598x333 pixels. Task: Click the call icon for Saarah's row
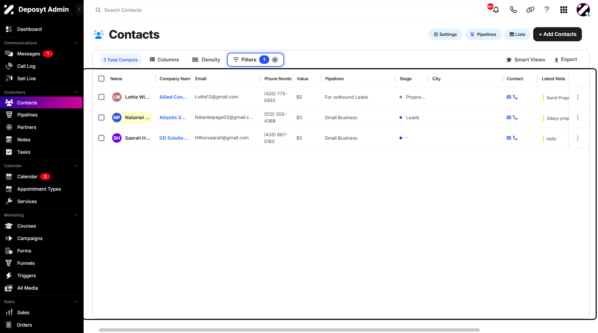pos(515,138)
